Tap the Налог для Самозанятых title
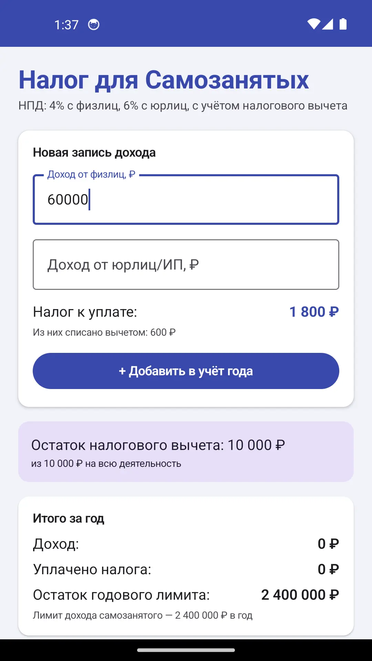Screen dimensions: 372x661 tap(164, 80)
